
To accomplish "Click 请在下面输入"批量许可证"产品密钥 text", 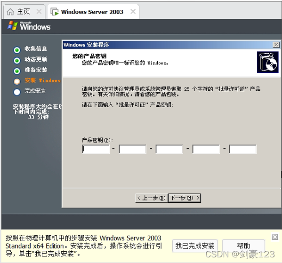I will click(x=128, y=104).
